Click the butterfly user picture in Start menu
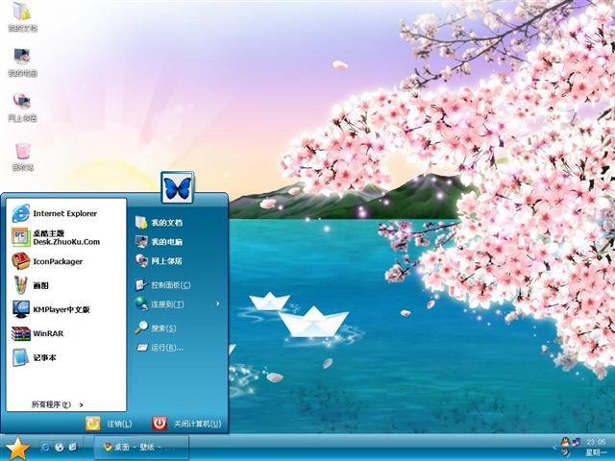Image resolution: width=615 pixels, height=461 pixels. point(177,188)
